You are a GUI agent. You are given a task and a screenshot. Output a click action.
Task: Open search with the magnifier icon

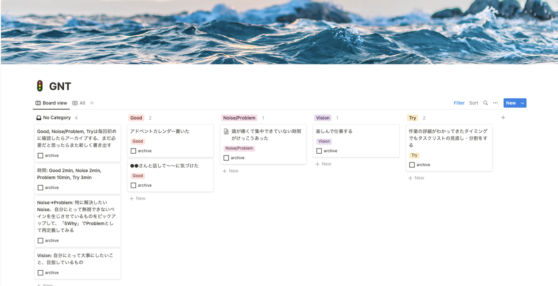tap(485, 103)
